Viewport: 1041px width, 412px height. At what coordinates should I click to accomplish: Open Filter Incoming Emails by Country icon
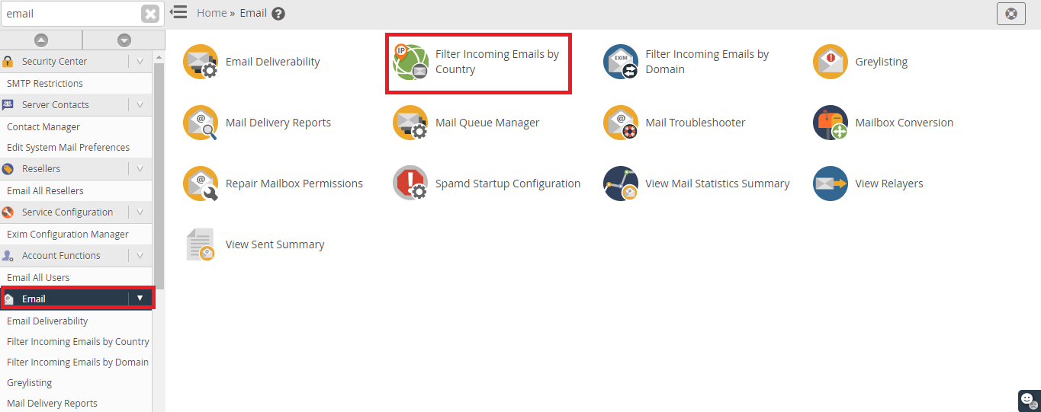[x=410, y=62]
